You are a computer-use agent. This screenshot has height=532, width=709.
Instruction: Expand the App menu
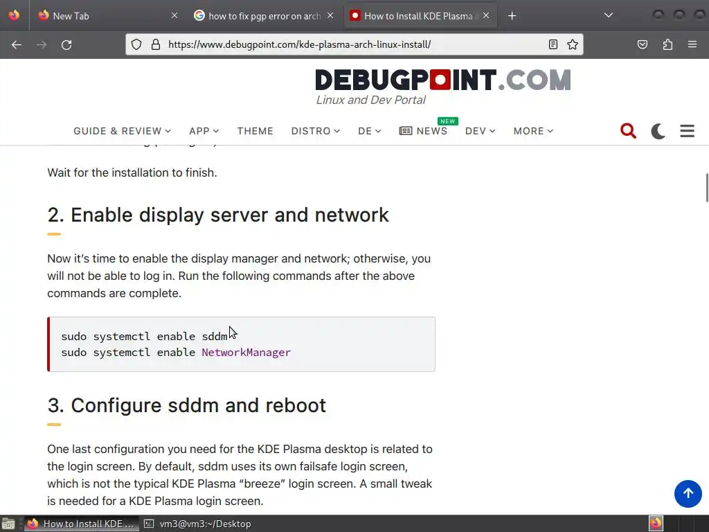(x=204, y=131)
